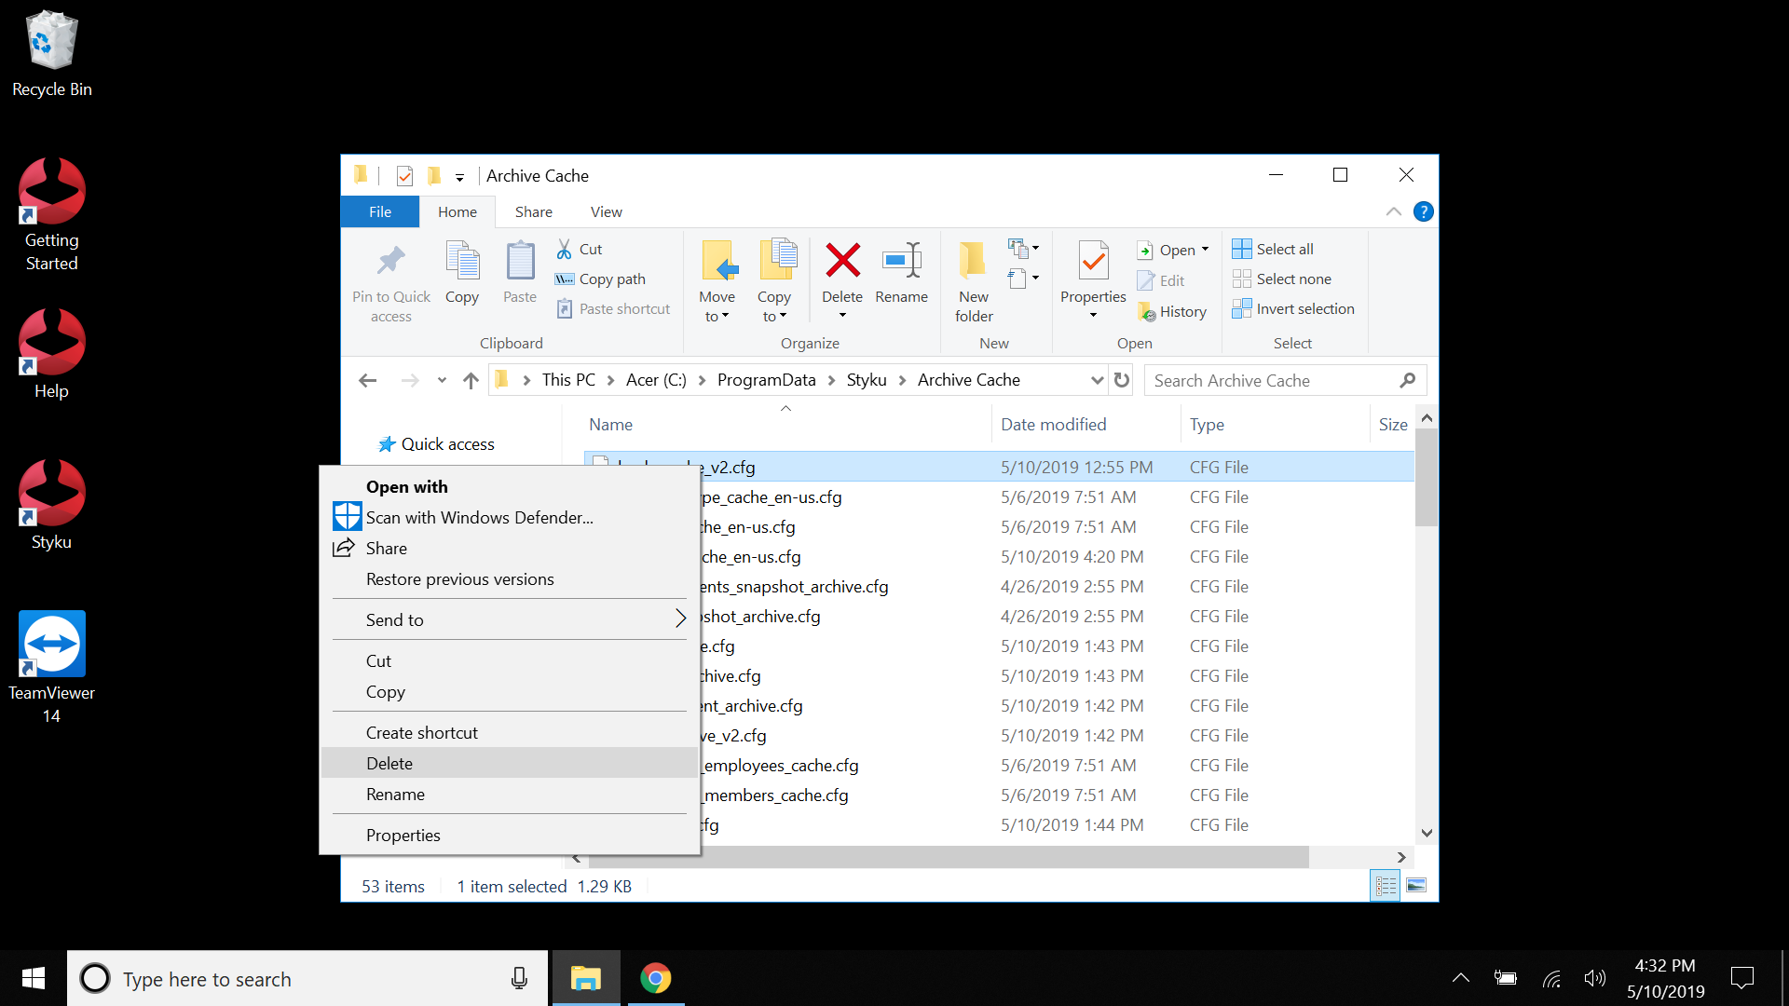Click the refresh button beside address bar
Viewport: 1789px width, 1006px height.
[1122, 380]
